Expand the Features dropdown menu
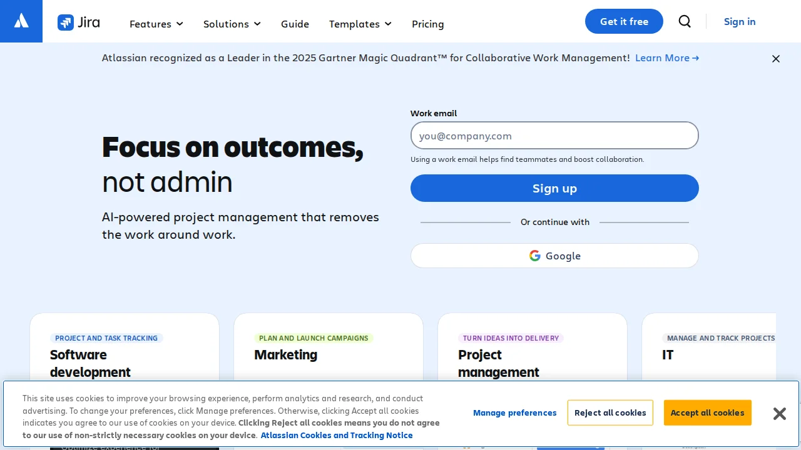The image size is (801, 450). (156, 24)
